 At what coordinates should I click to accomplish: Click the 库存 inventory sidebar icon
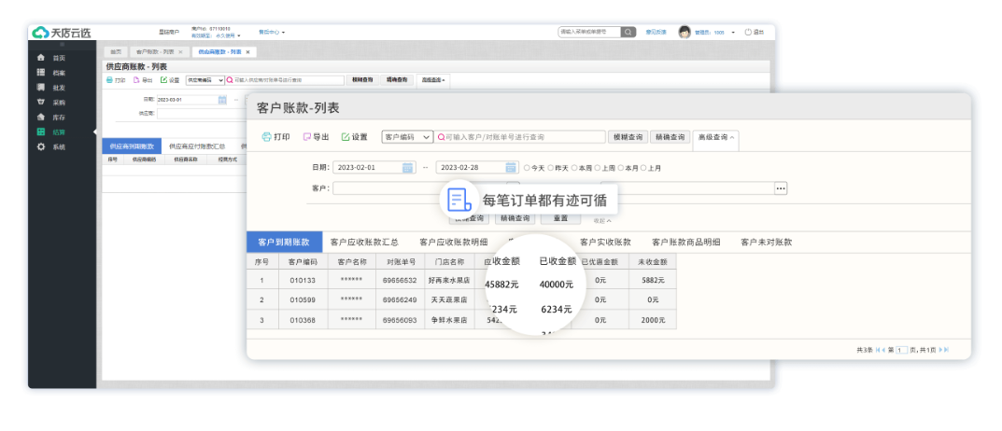tap(41, 117)
